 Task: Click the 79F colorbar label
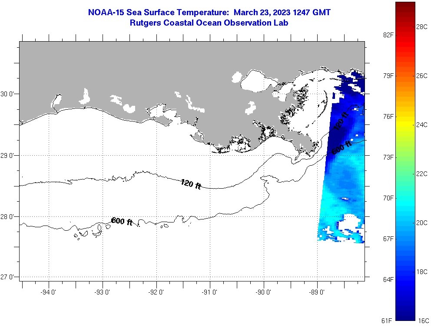[388, 76]
